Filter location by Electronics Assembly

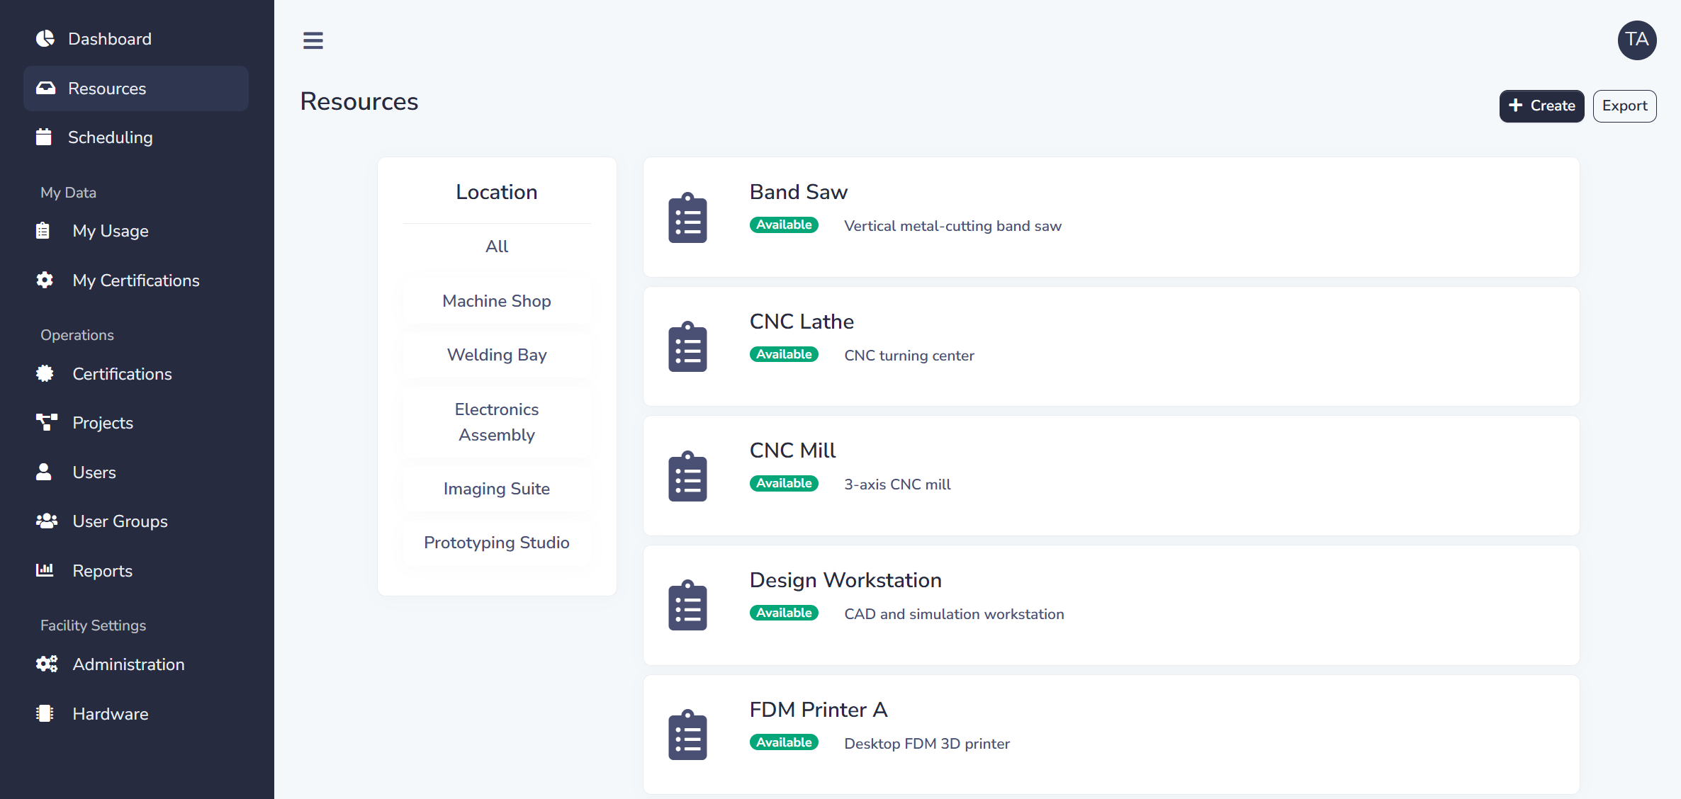497,422
